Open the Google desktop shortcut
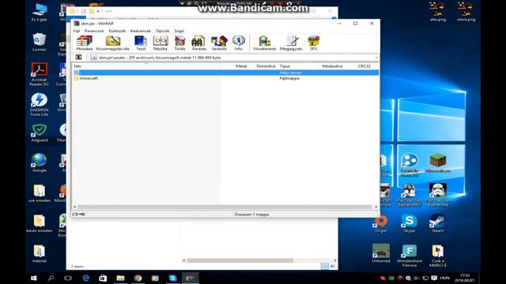 point(40,163)
